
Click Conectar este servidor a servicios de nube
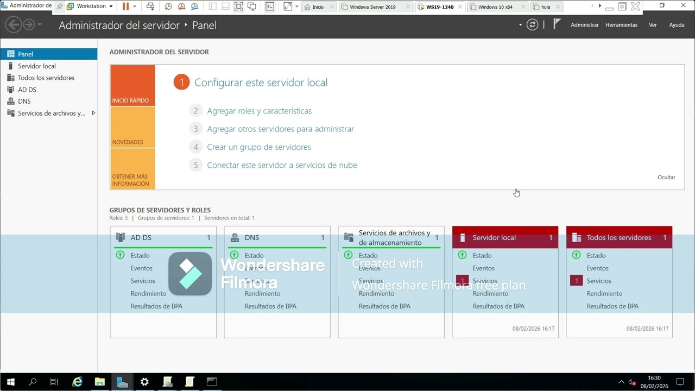pos(282,165)
